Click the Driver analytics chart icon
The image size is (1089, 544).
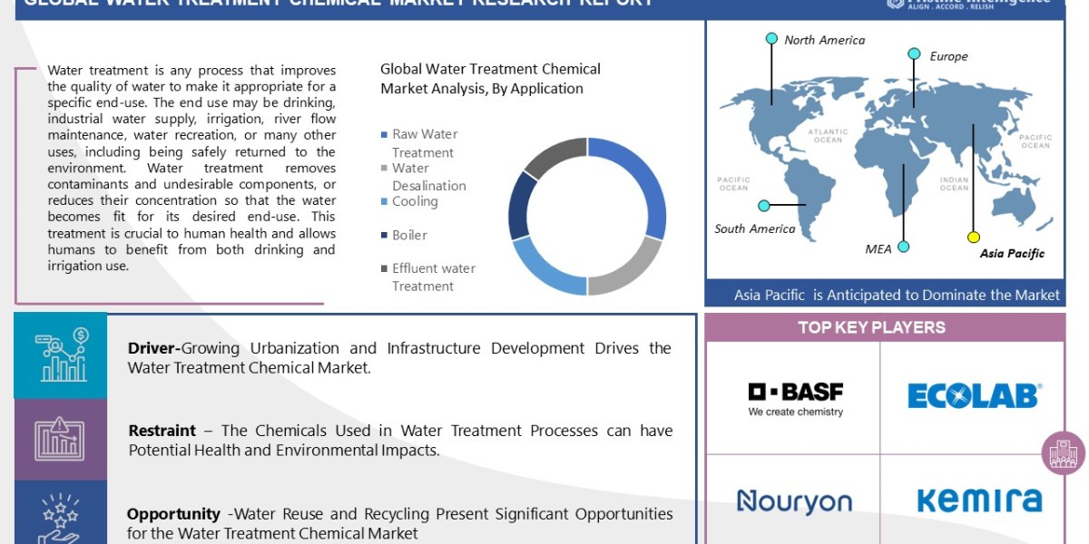coord(61,356)
